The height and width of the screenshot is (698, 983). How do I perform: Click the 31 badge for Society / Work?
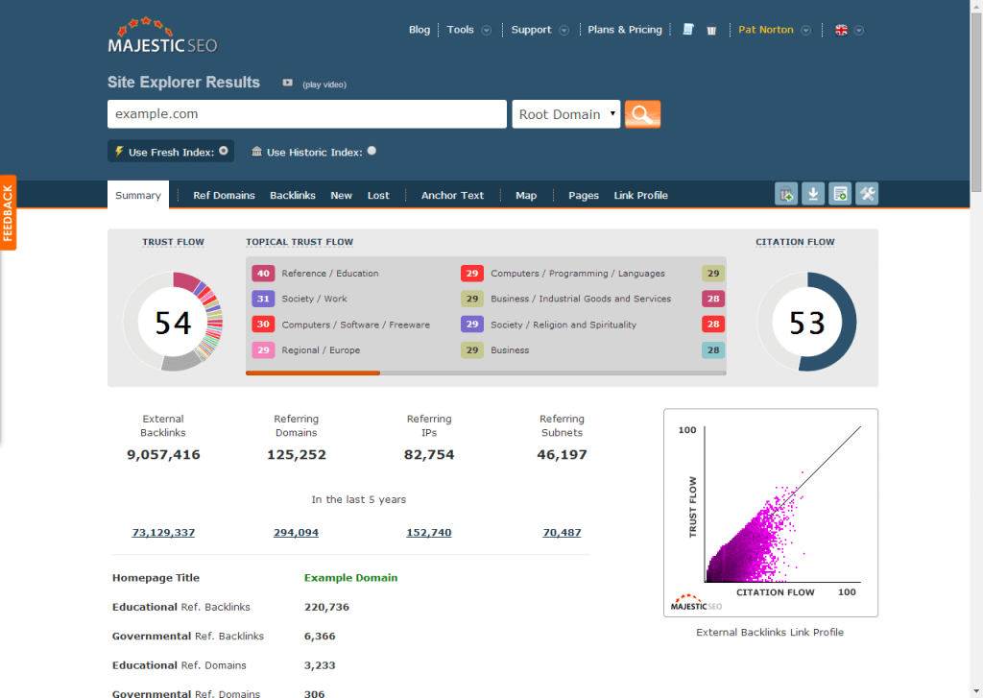point(263,299)
